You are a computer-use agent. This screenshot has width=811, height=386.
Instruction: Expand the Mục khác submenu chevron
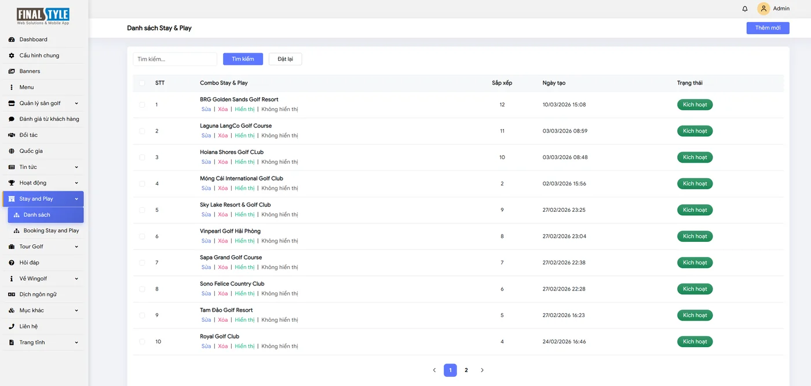tap(76, 310)
